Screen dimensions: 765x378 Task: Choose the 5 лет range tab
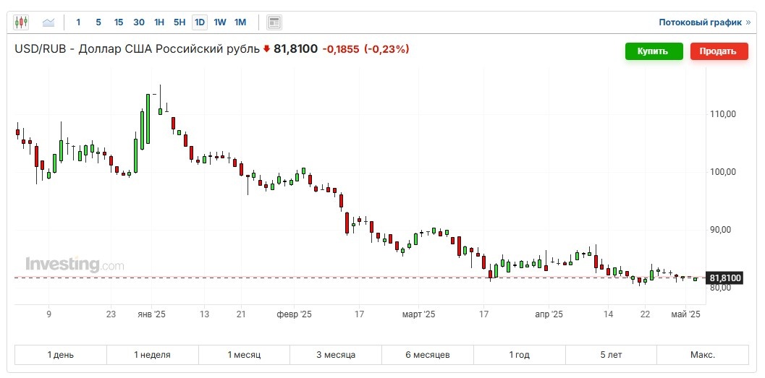tap(611, 355)
